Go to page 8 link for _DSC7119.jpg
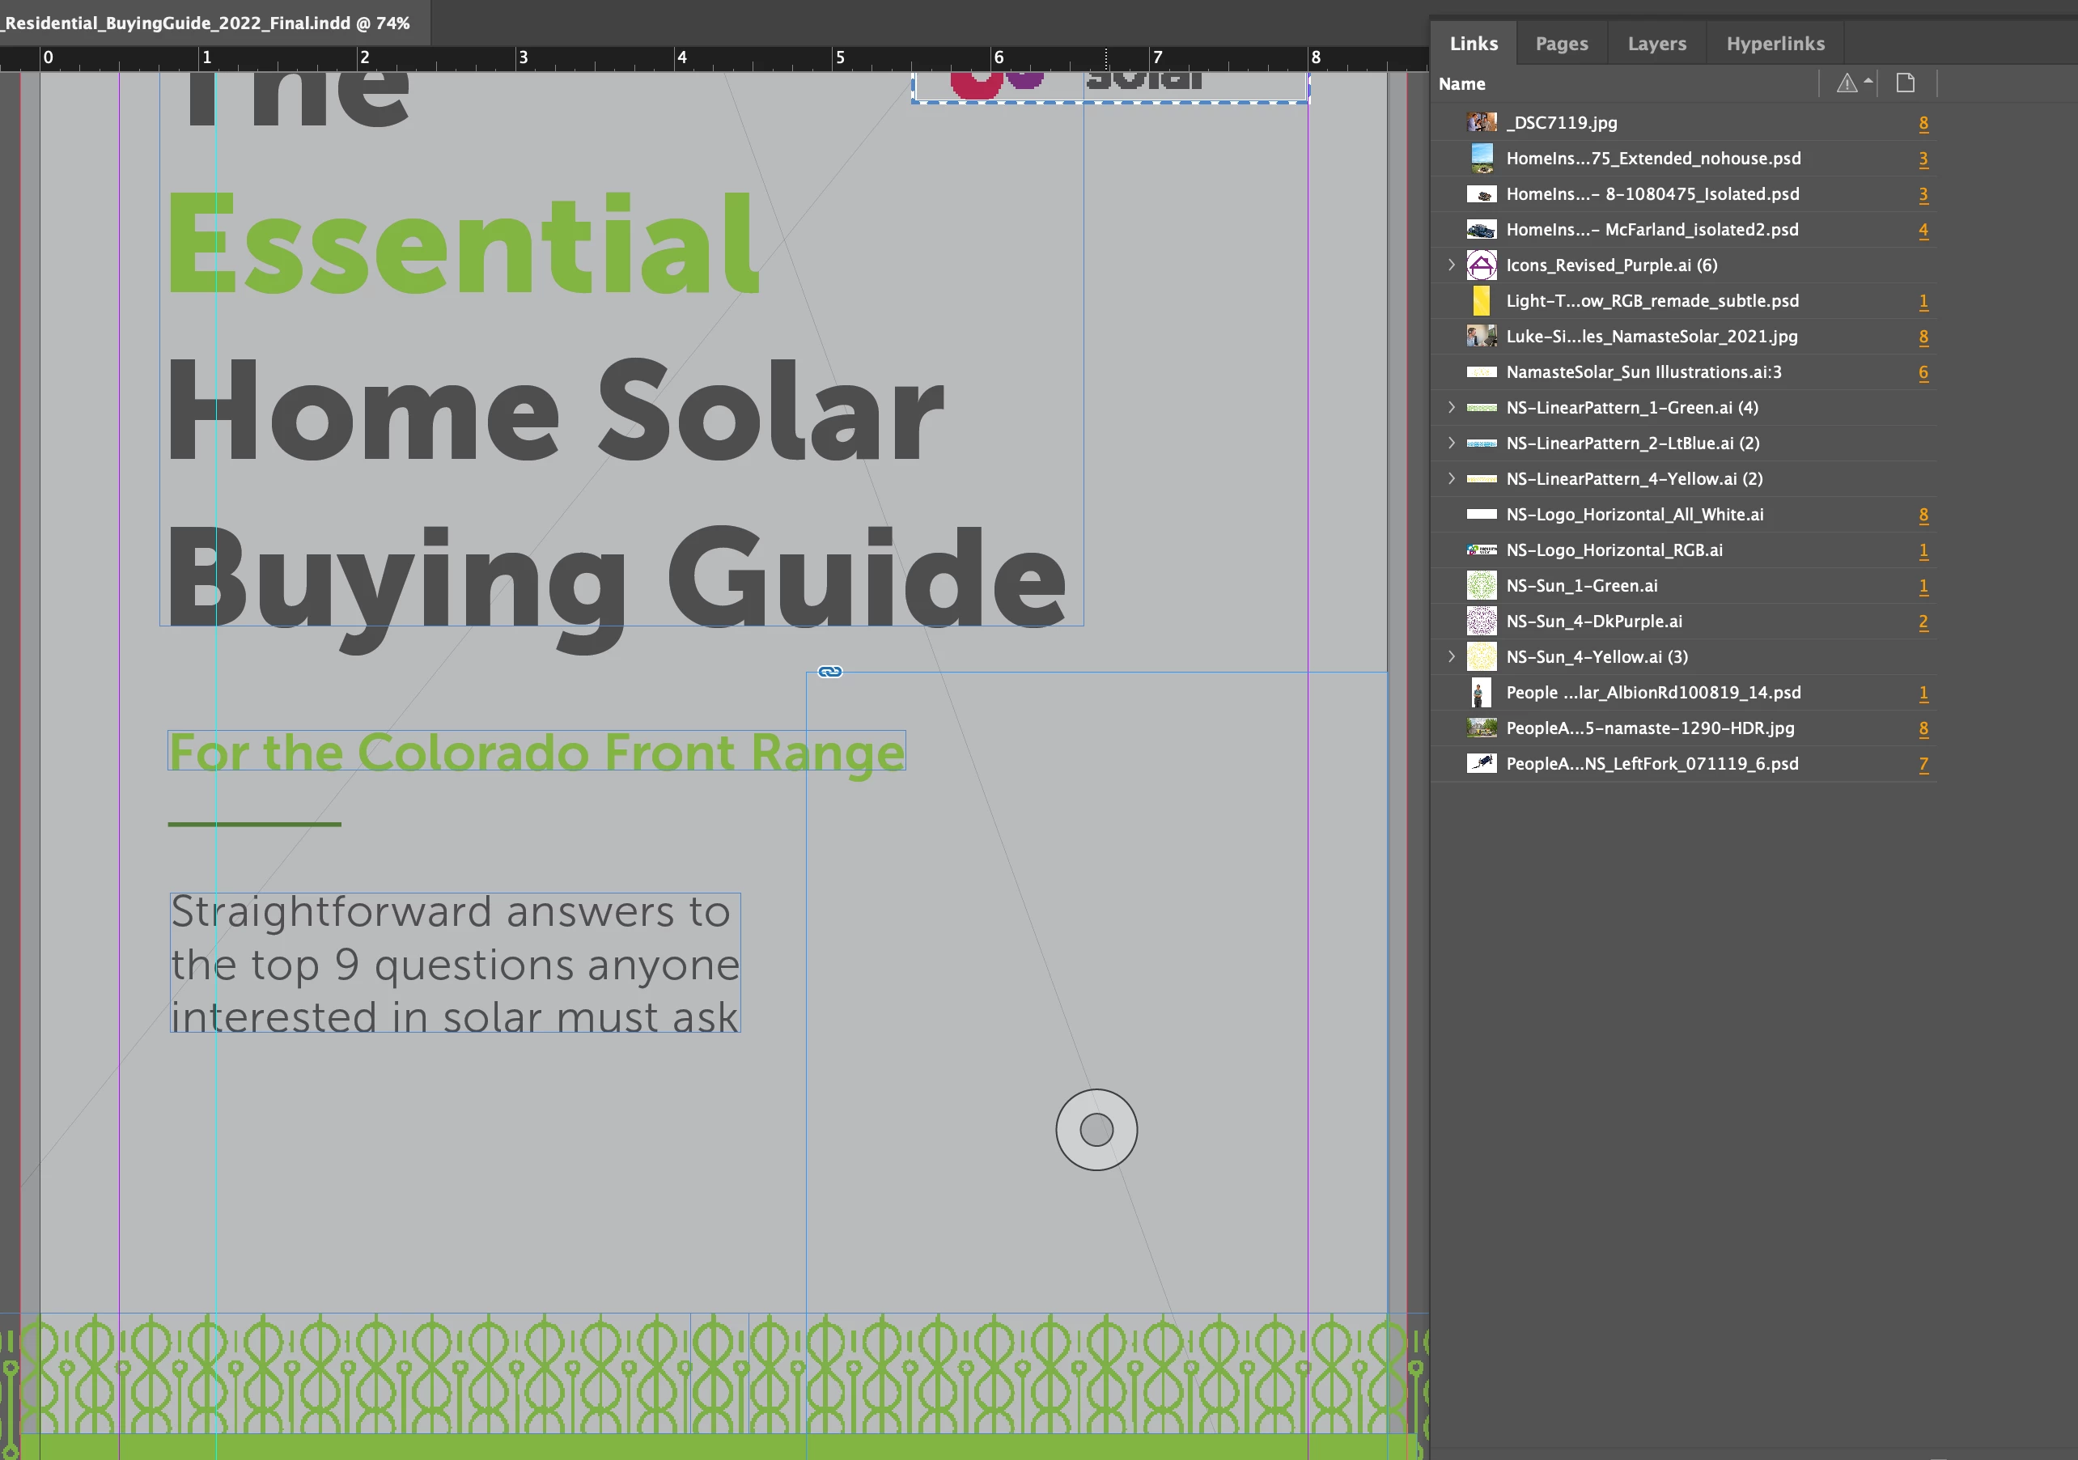The image size is (2078, 1460). coord(1923,123)
